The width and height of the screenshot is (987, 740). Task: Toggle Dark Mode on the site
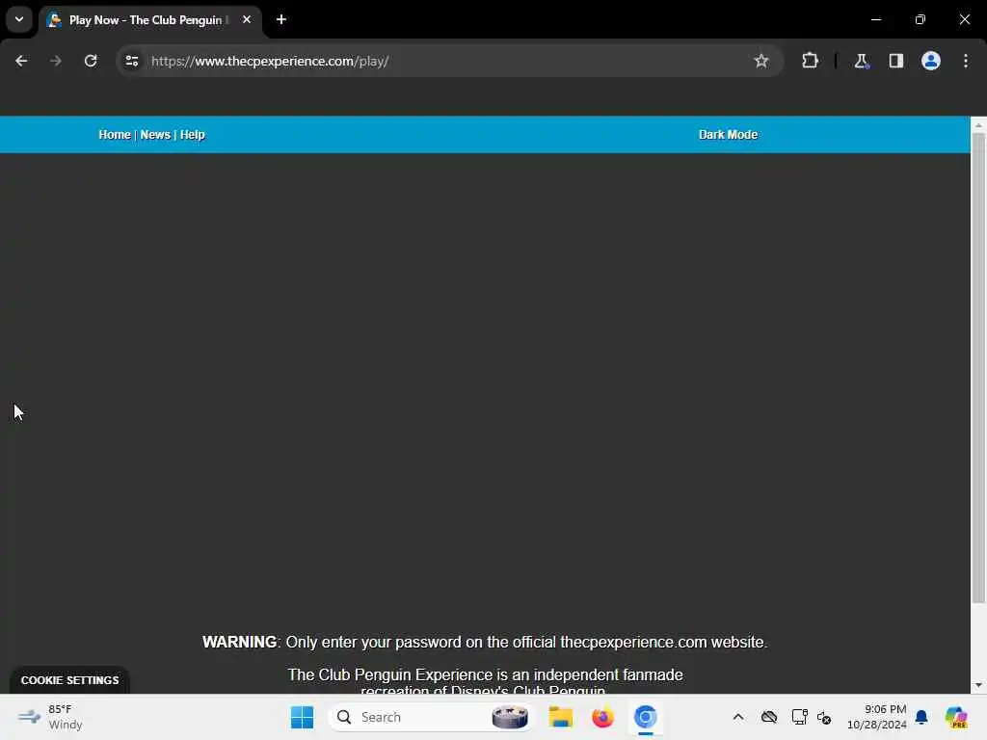[x=729, y=135]
